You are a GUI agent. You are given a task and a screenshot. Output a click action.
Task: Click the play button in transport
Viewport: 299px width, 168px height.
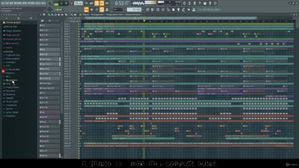point(61,3)
